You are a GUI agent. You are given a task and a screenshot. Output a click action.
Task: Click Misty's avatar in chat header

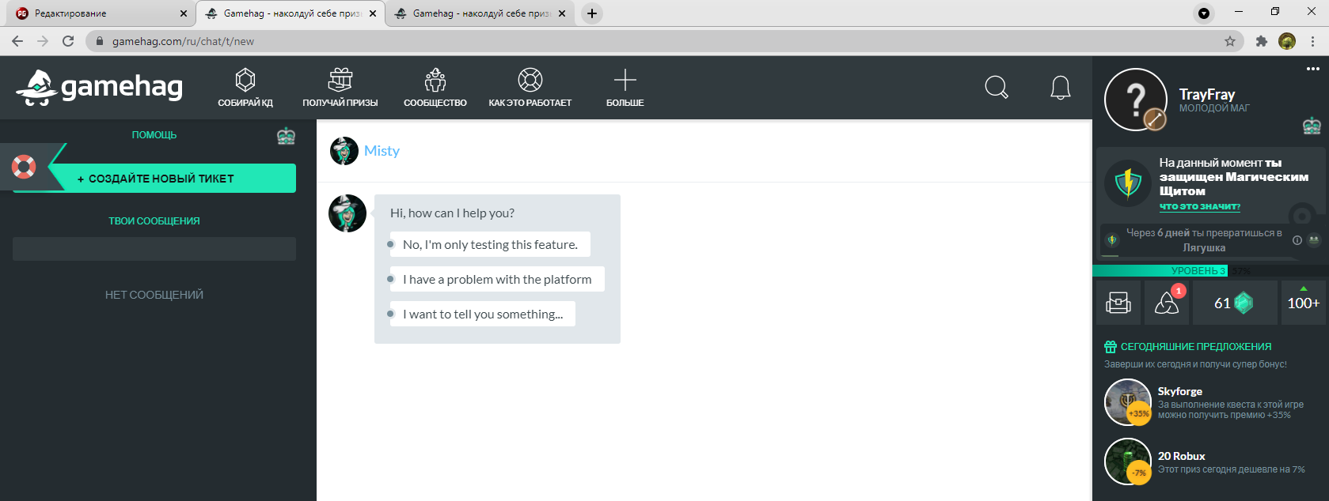(x=344, y=151)
